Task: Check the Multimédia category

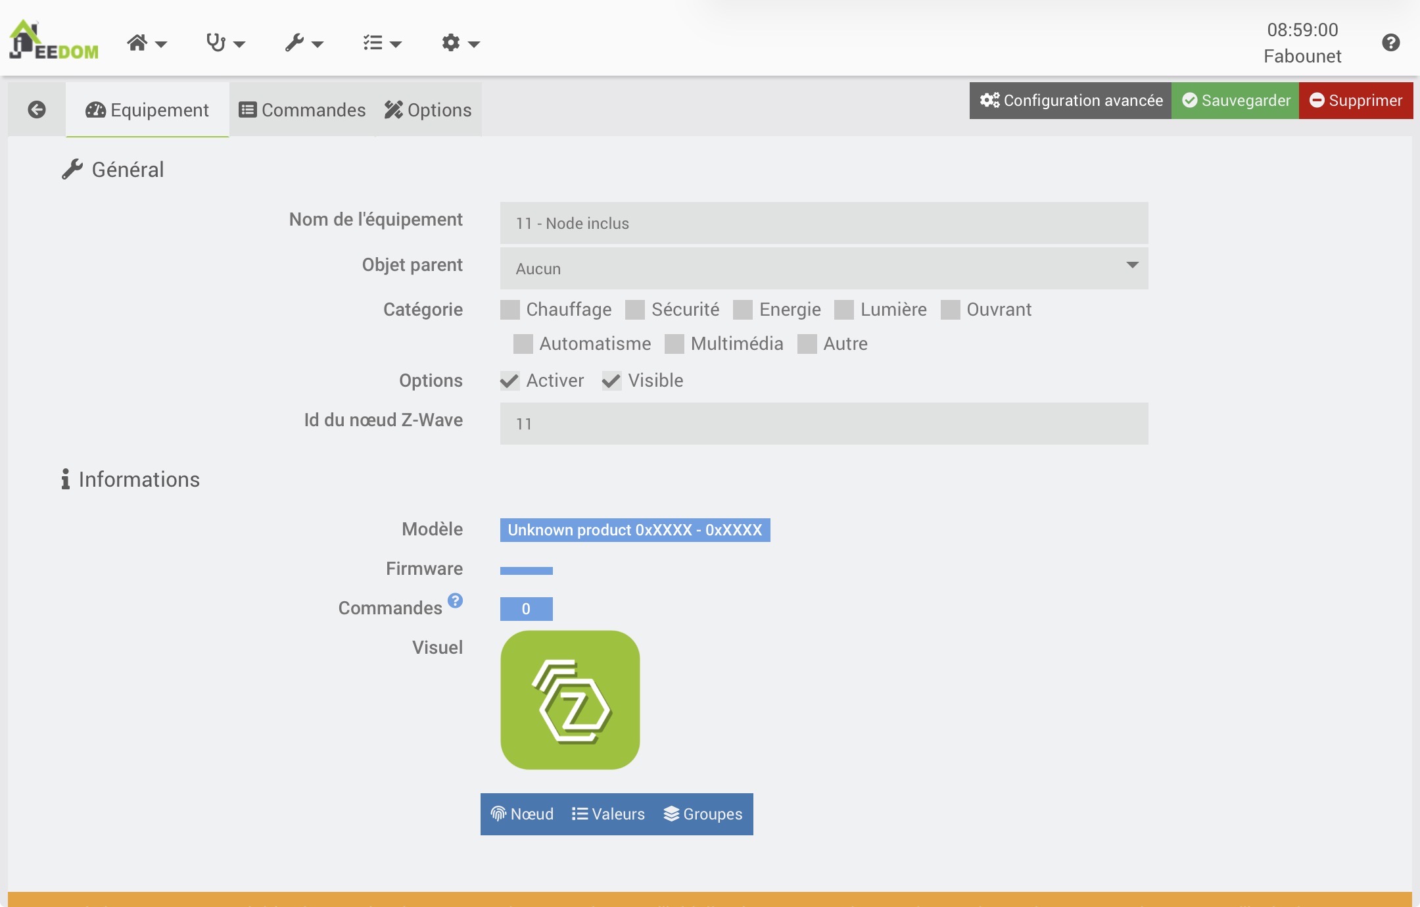Action: pyautogui.click(x=674, y=344)
